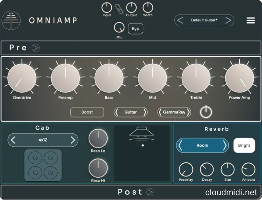Viewport: 262px width, 200px height.
Task: Open the Room reverb type selector
Action: pyautogui.click(x=203, y=145)
